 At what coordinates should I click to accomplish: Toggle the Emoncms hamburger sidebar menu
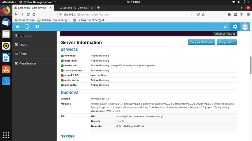[x=18, y=27]
